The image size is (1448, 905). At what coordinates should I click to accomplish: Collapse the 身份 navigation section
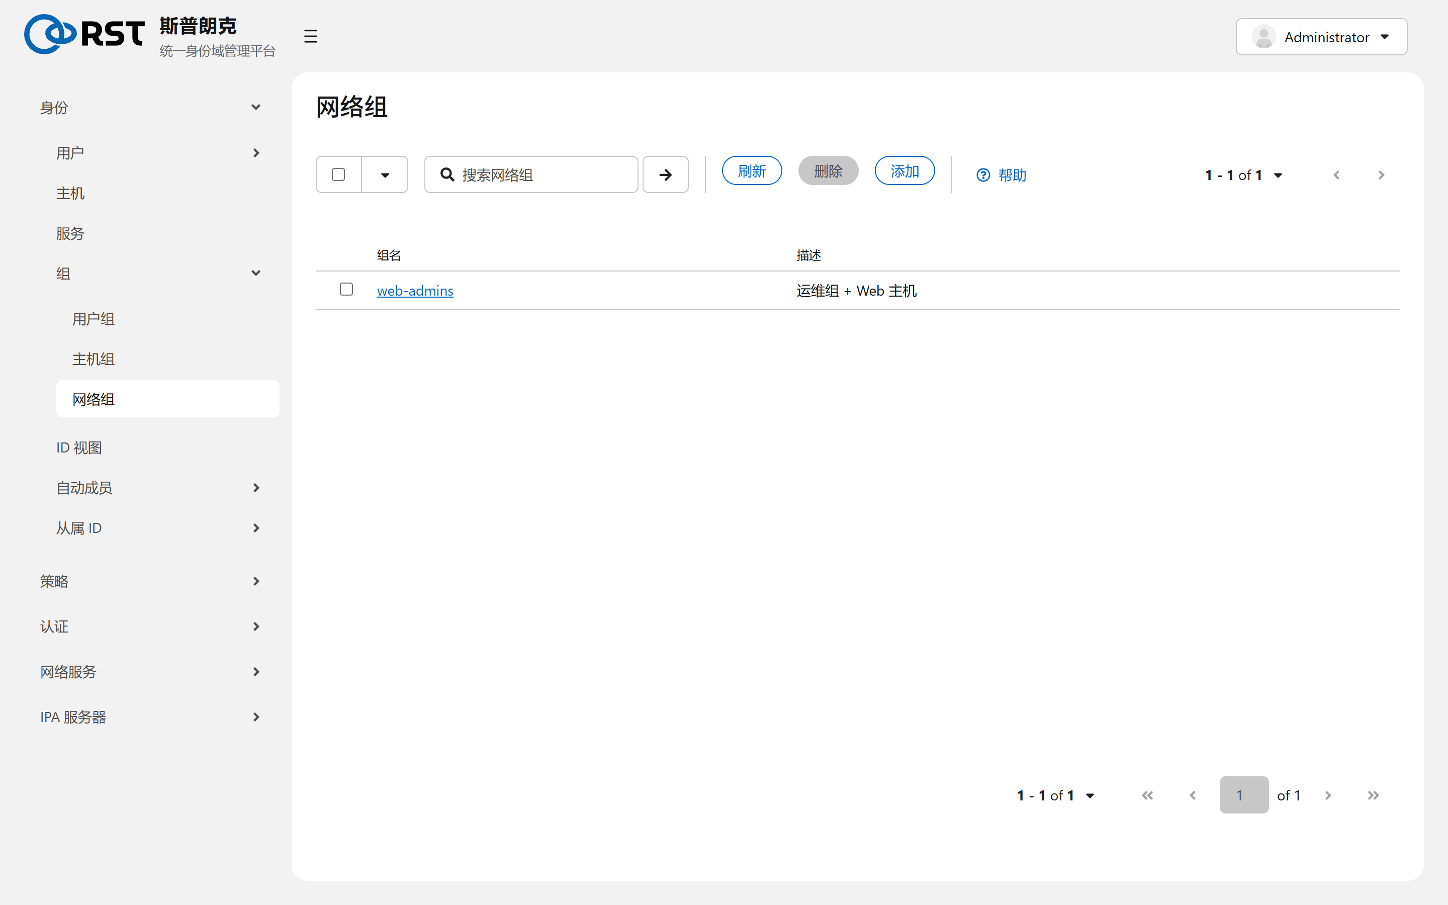[x=151, y=108]
